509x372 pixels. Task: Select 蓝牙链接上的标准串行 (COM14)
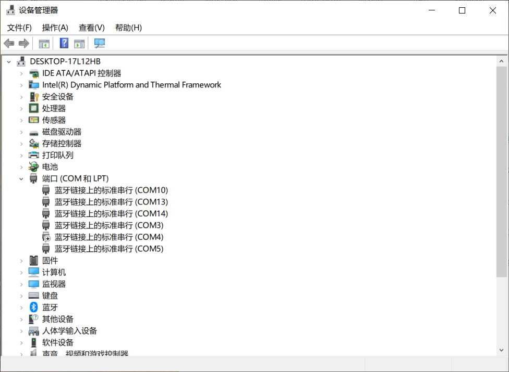(111, 214)
